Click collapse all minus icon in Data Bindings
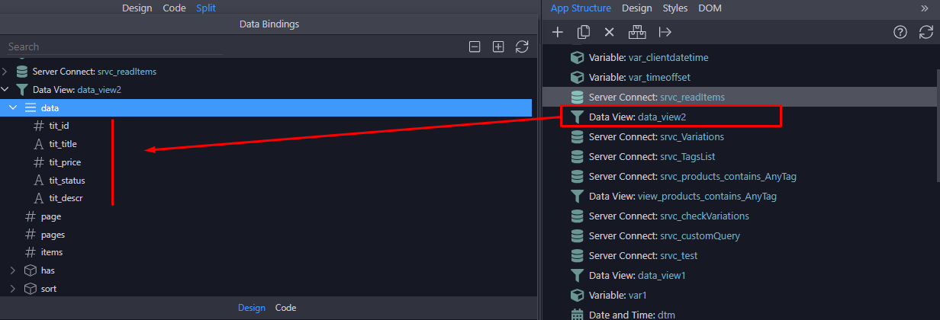940x320 pixels. click(475, 46)
